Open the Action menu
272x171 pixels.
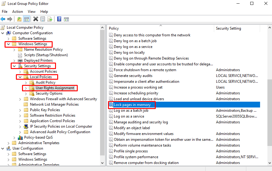(17, 12)
